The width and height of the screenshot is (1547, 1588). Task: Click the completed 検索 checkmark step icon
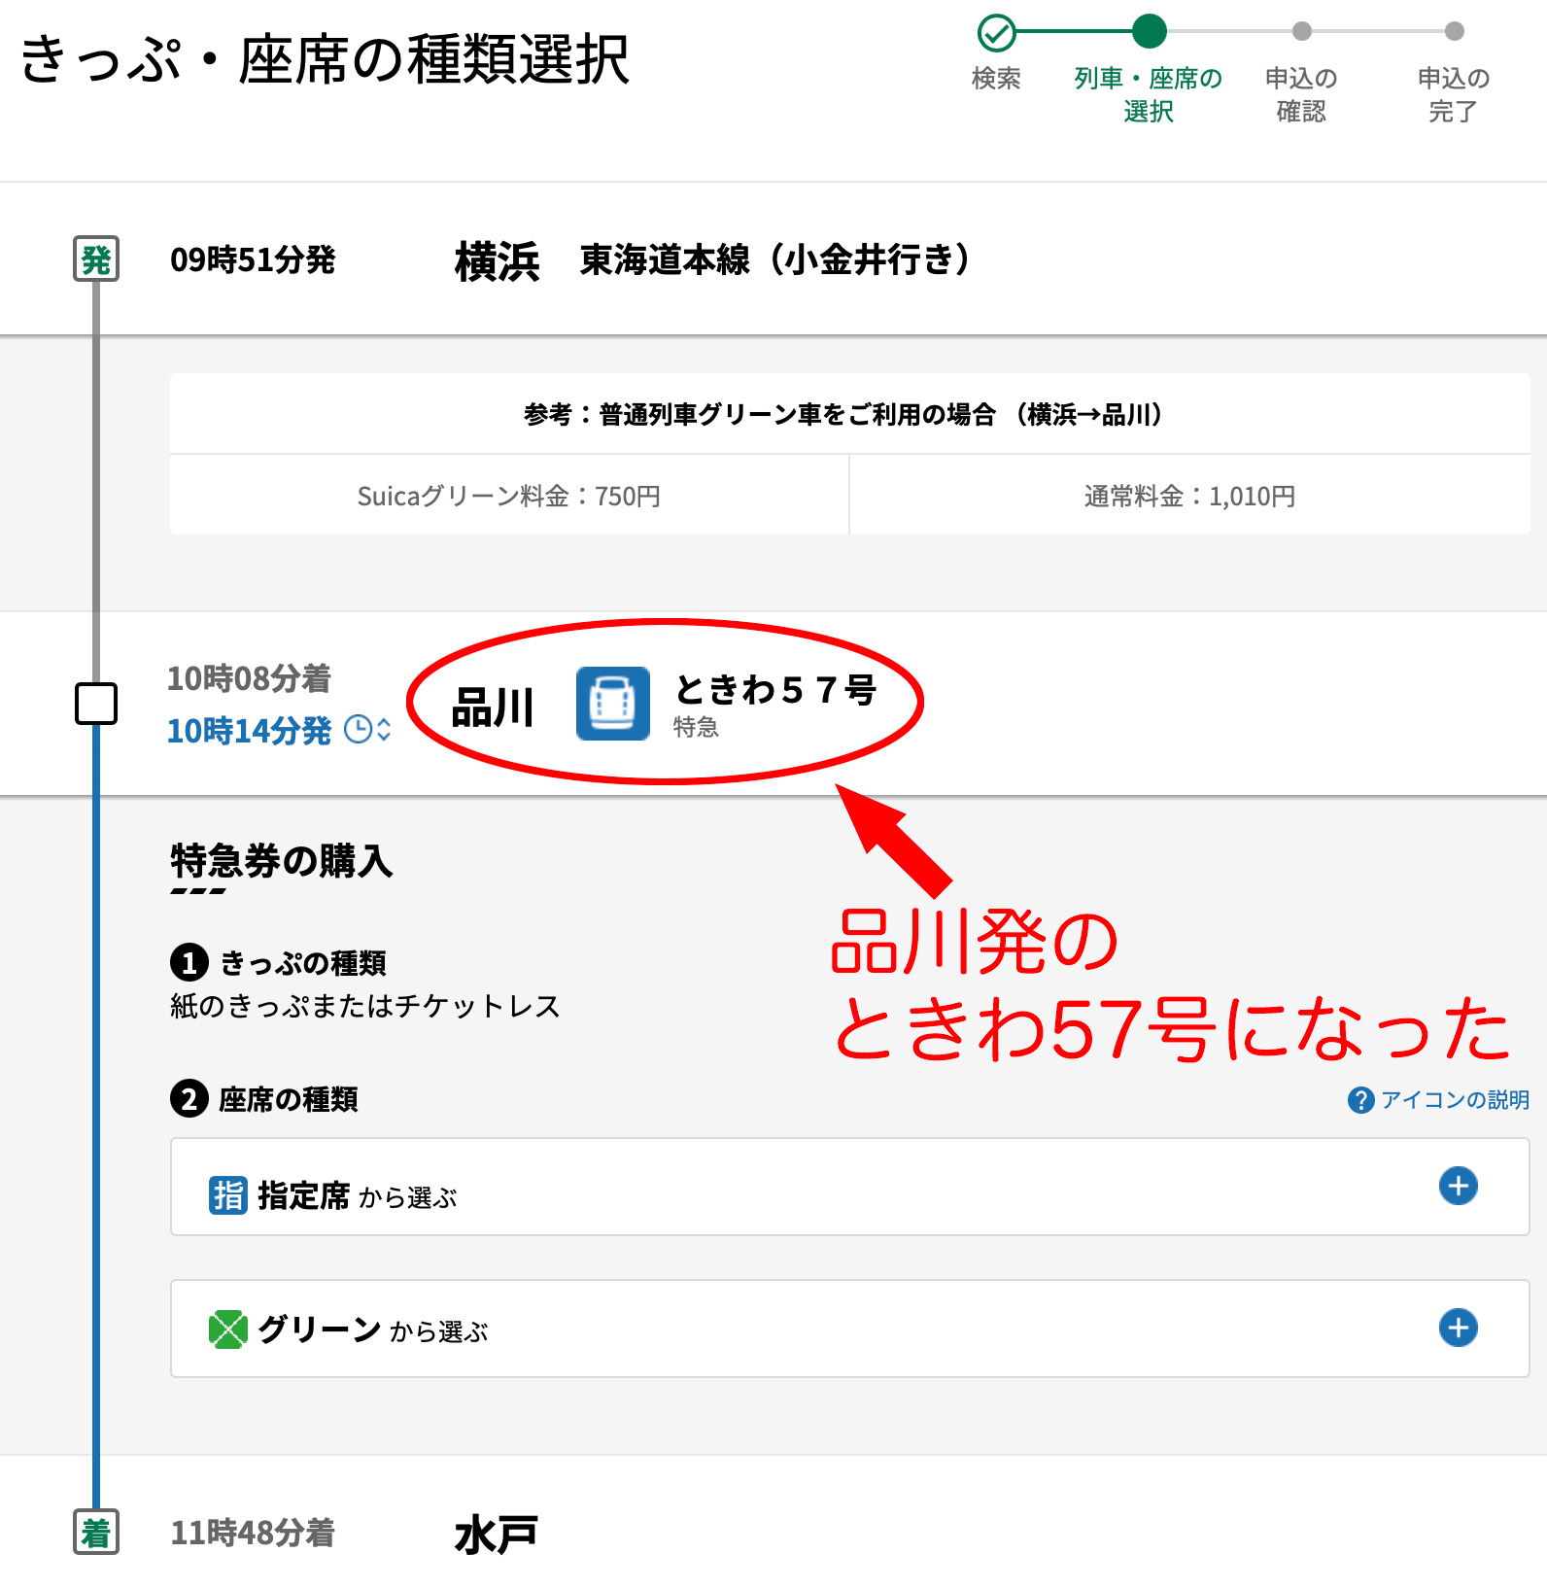pyautogui.click(x=996, y=32)
